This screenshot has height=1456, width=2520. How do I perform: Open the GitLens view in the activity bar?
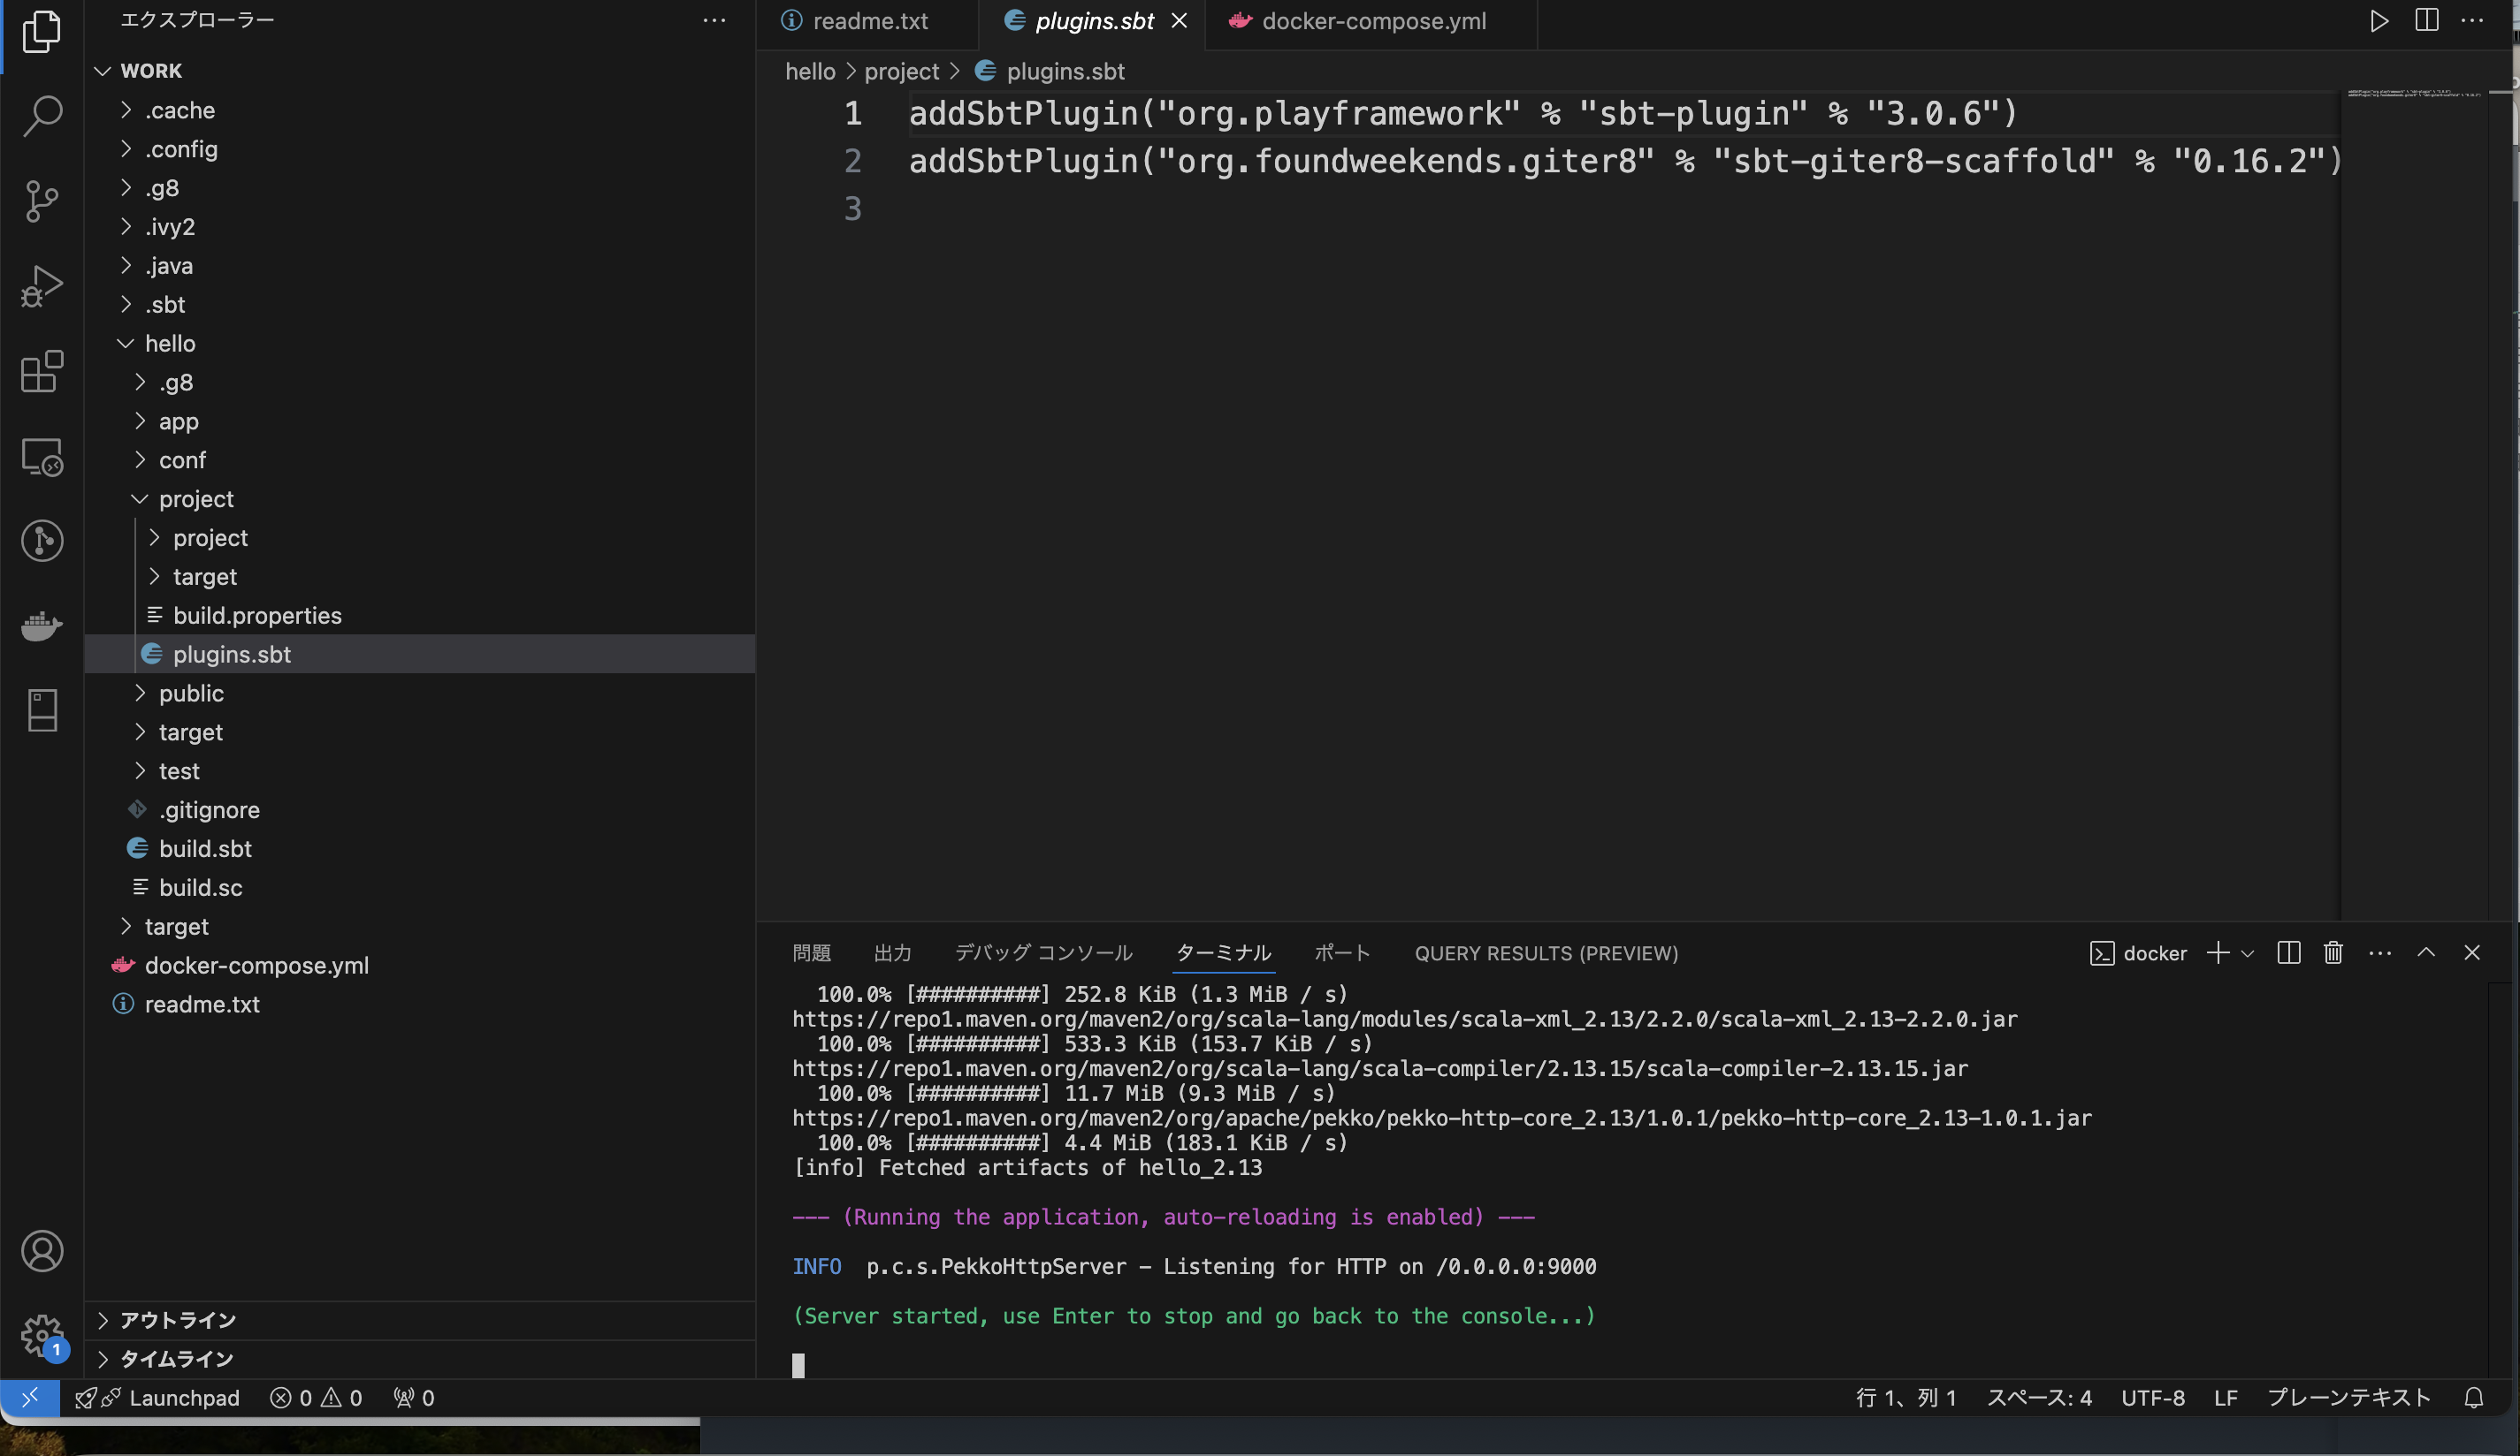point(42,541)
